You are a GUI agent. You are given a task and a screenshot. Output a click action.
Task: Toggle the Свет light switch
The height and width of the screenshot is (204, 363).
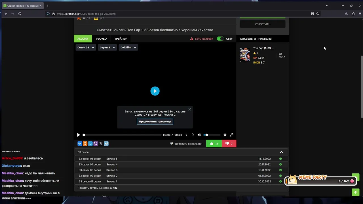(220, 39)
